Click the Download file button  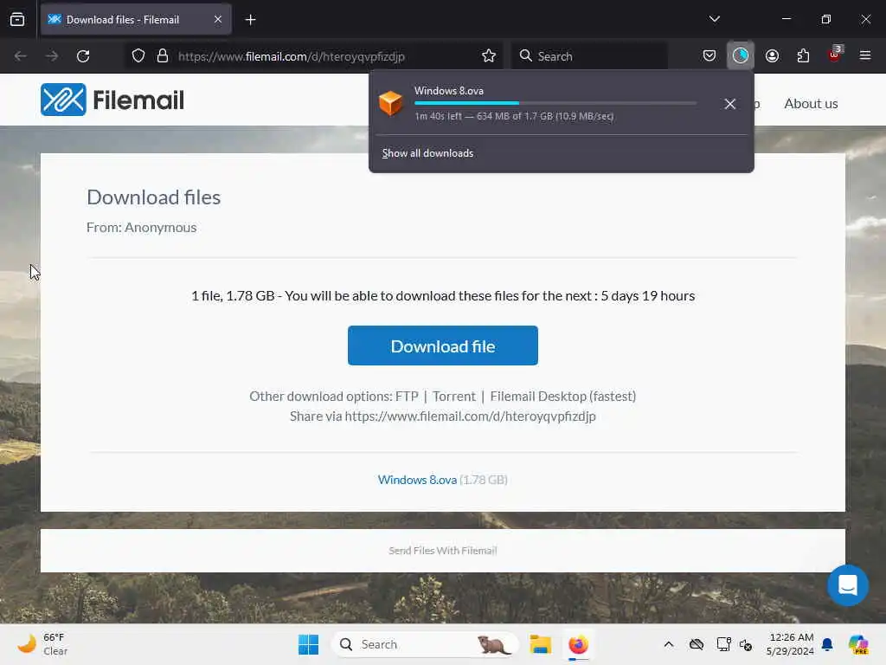442,345
